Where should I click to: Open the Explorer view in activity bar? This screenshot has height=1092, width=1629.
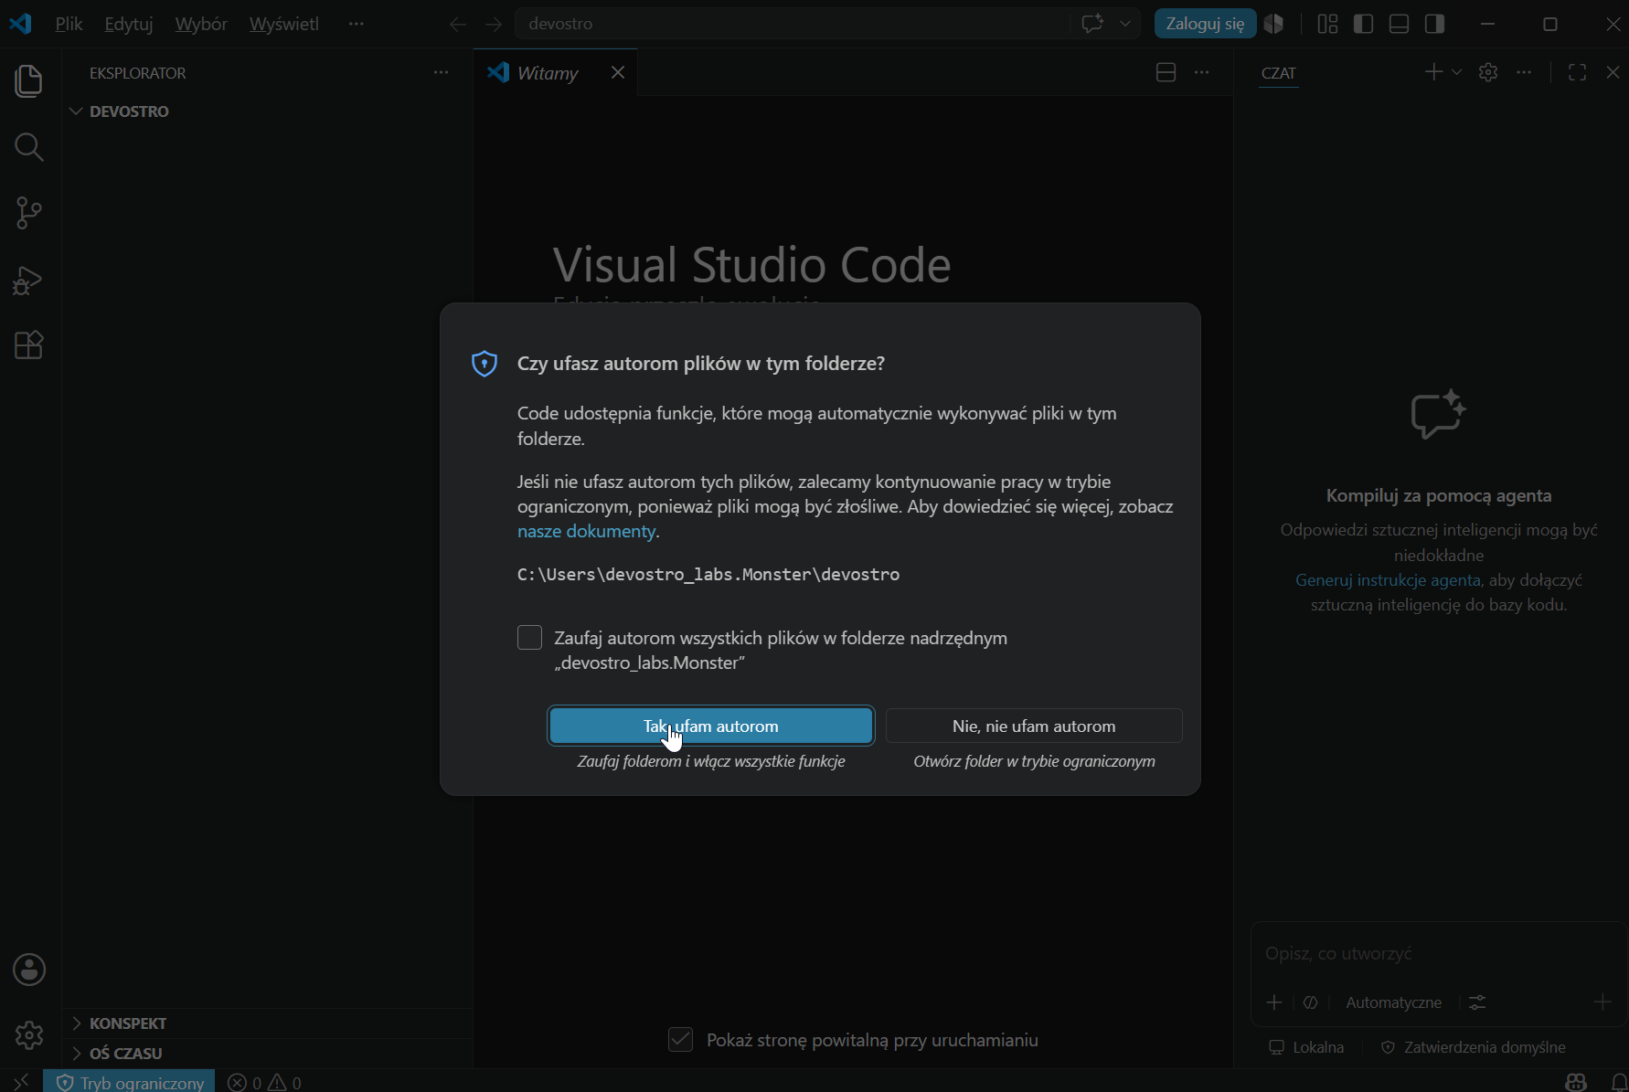[x=29, y=81]
